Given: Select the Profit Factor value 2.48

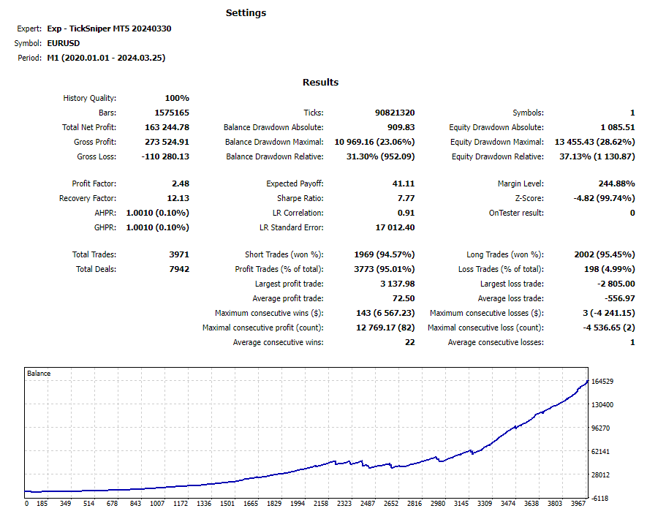Looking at the screenshot, I should (179, 184).
